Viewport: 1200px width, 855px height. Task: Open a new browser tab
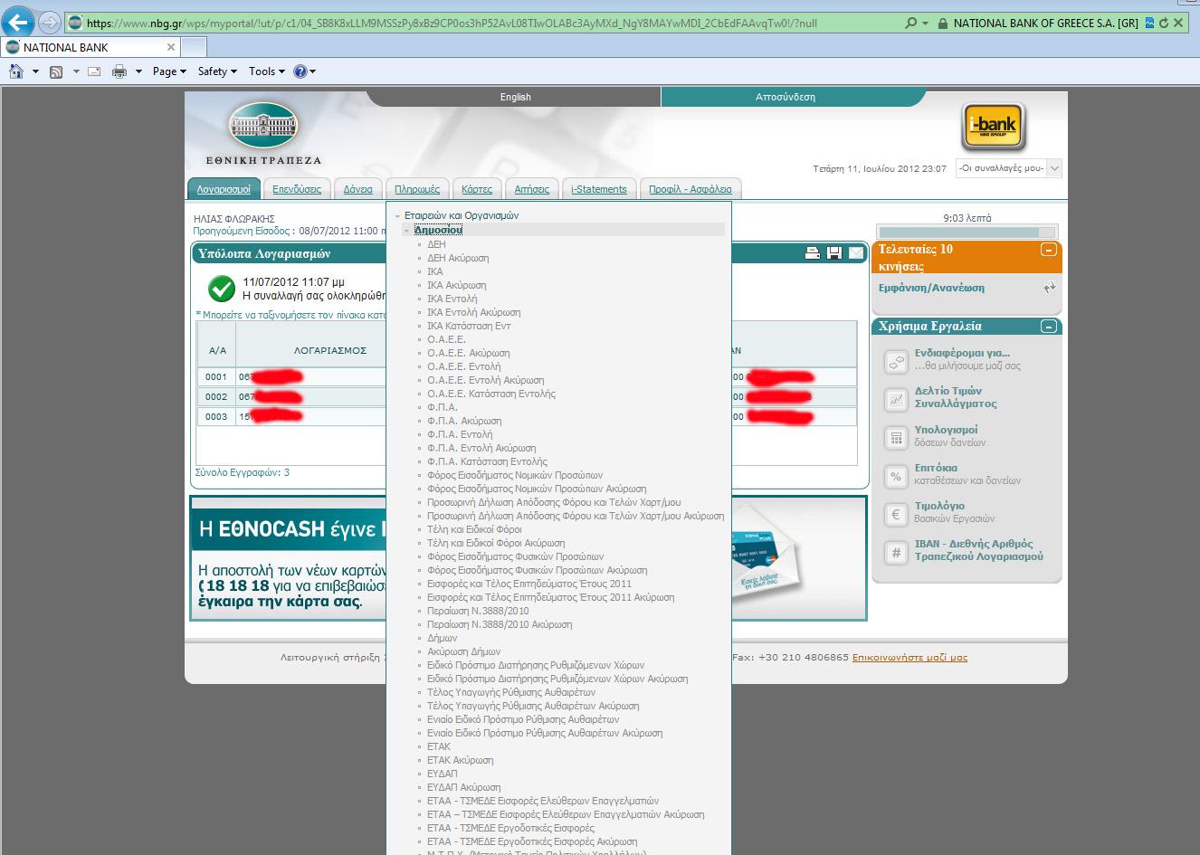[195, 47]
